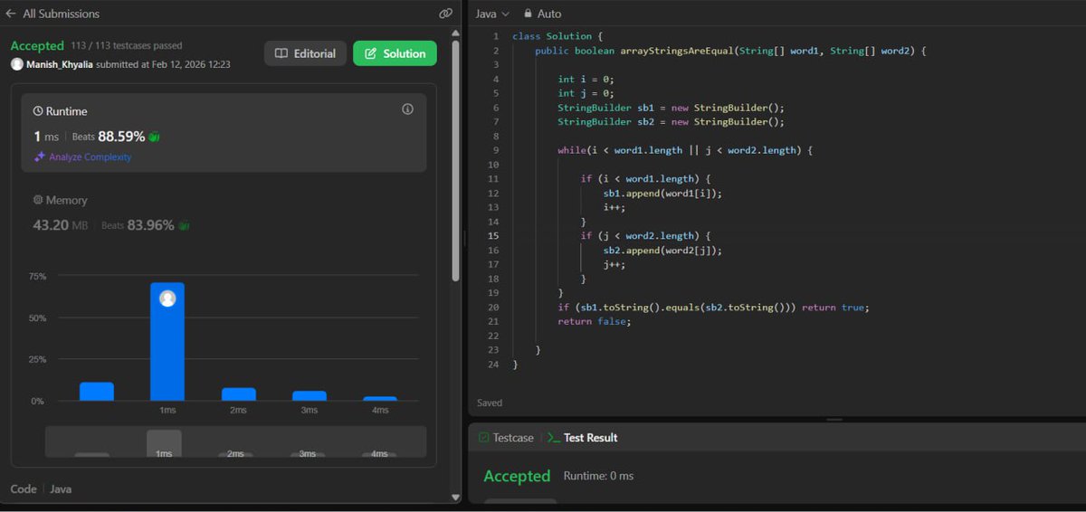1086x512 pixels.
Task: Click the 'Saved' status text
Action: click(x=490, y=403)
